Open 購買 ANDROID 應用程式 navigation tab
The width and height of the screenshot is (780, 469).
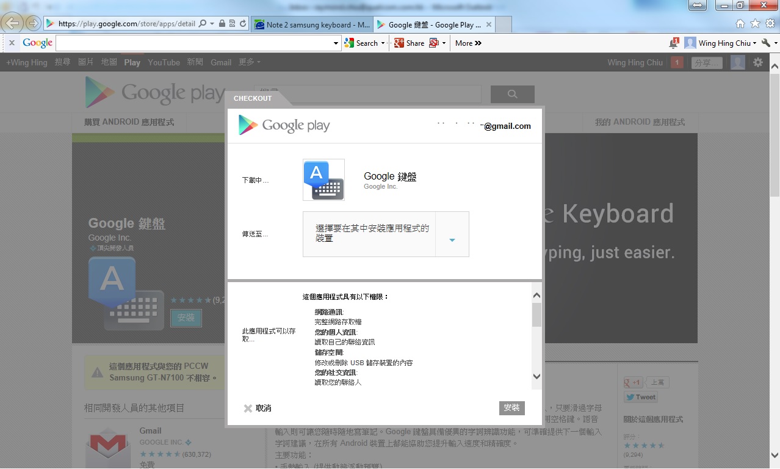[129, 122]
